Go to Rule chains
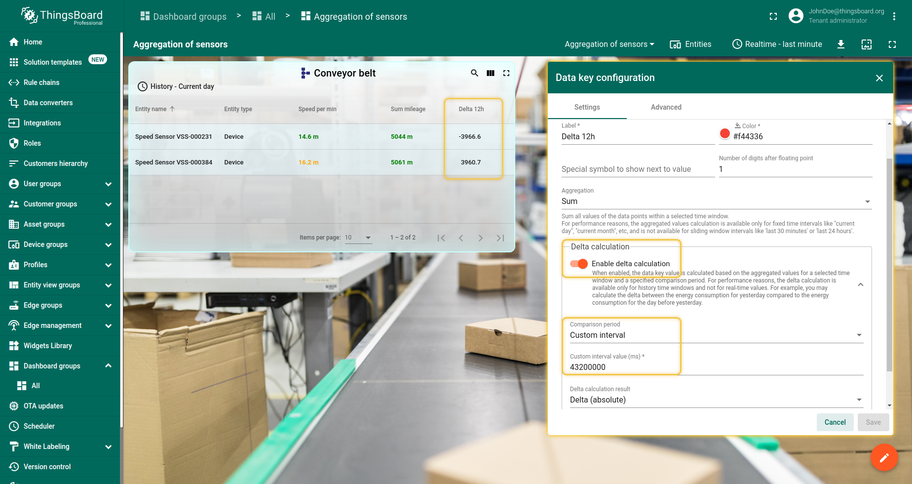Viewport: 912px width, 484px height. pos(60,82)
